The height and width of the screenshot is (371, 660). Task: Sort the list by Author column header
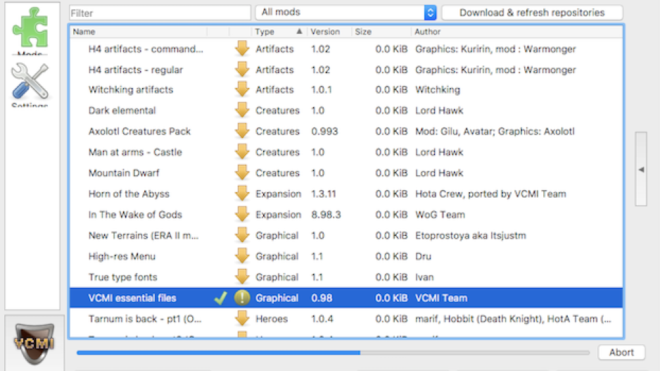point(517,32)
